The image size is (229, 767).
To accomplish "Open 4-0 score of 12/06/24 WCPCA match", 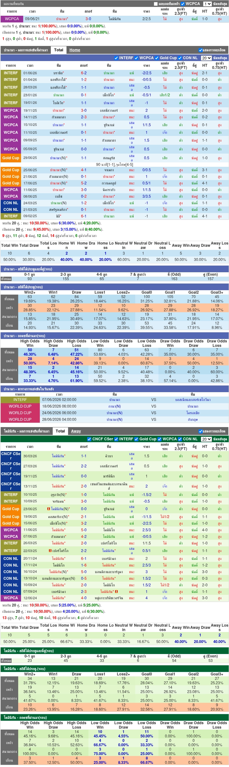I will (x=84, y=598).
